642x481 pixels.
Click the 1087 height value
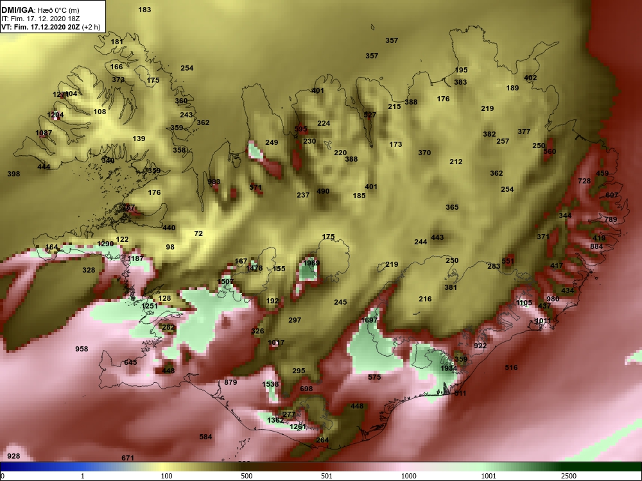point(44,133)
